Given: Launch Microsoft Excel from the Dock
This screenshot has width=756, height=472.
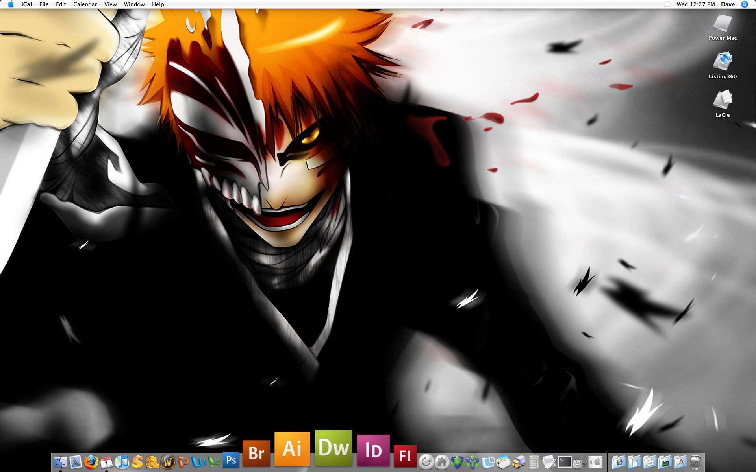Looking at the screenshot, I should pyautogui.click(x=214, y=462).
